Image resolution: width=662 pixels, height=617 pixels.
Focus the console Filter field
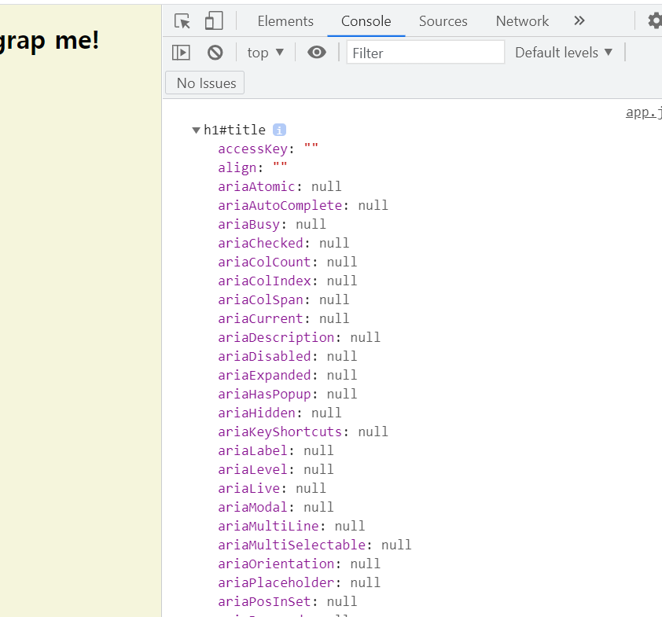(425, 53)
